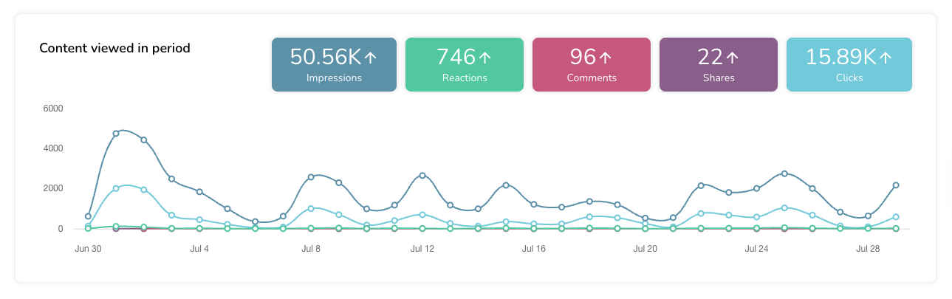Screen dimensions: 952x299
Task: Click the highest Impressions data point near 4800
Action: pyautogui.click(x=116, y=134)
